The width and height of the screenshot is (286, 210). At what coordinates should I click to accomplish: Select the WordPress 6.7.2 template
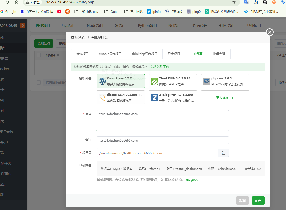[x=120, y=81]
